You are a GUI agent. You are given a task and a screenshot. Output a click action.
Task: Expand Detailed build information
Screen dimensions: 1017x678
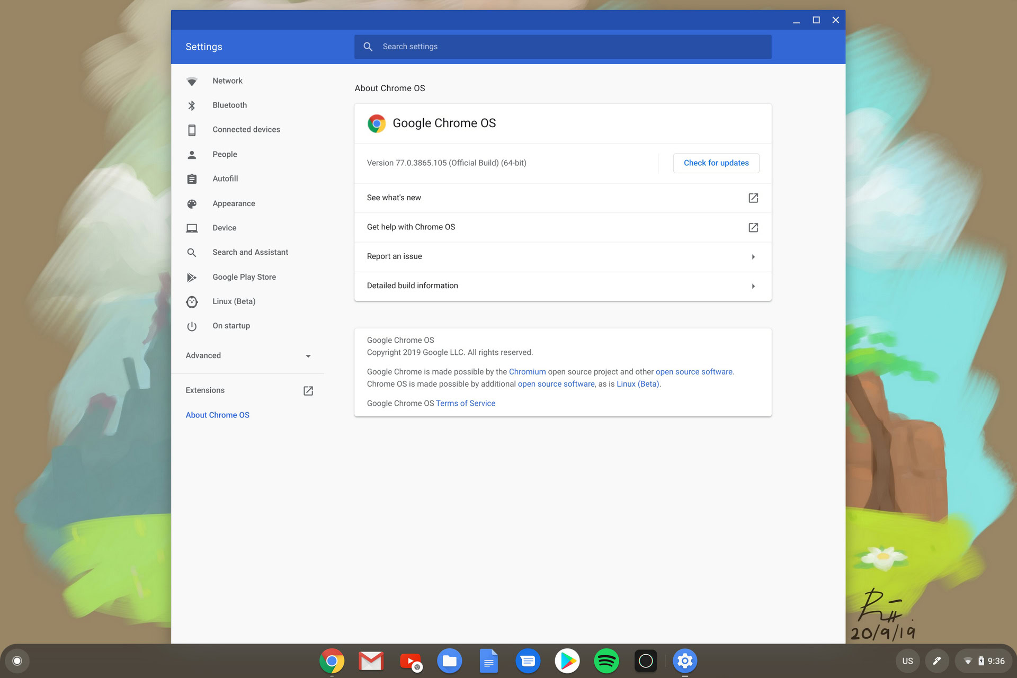(x=753, y=286)
